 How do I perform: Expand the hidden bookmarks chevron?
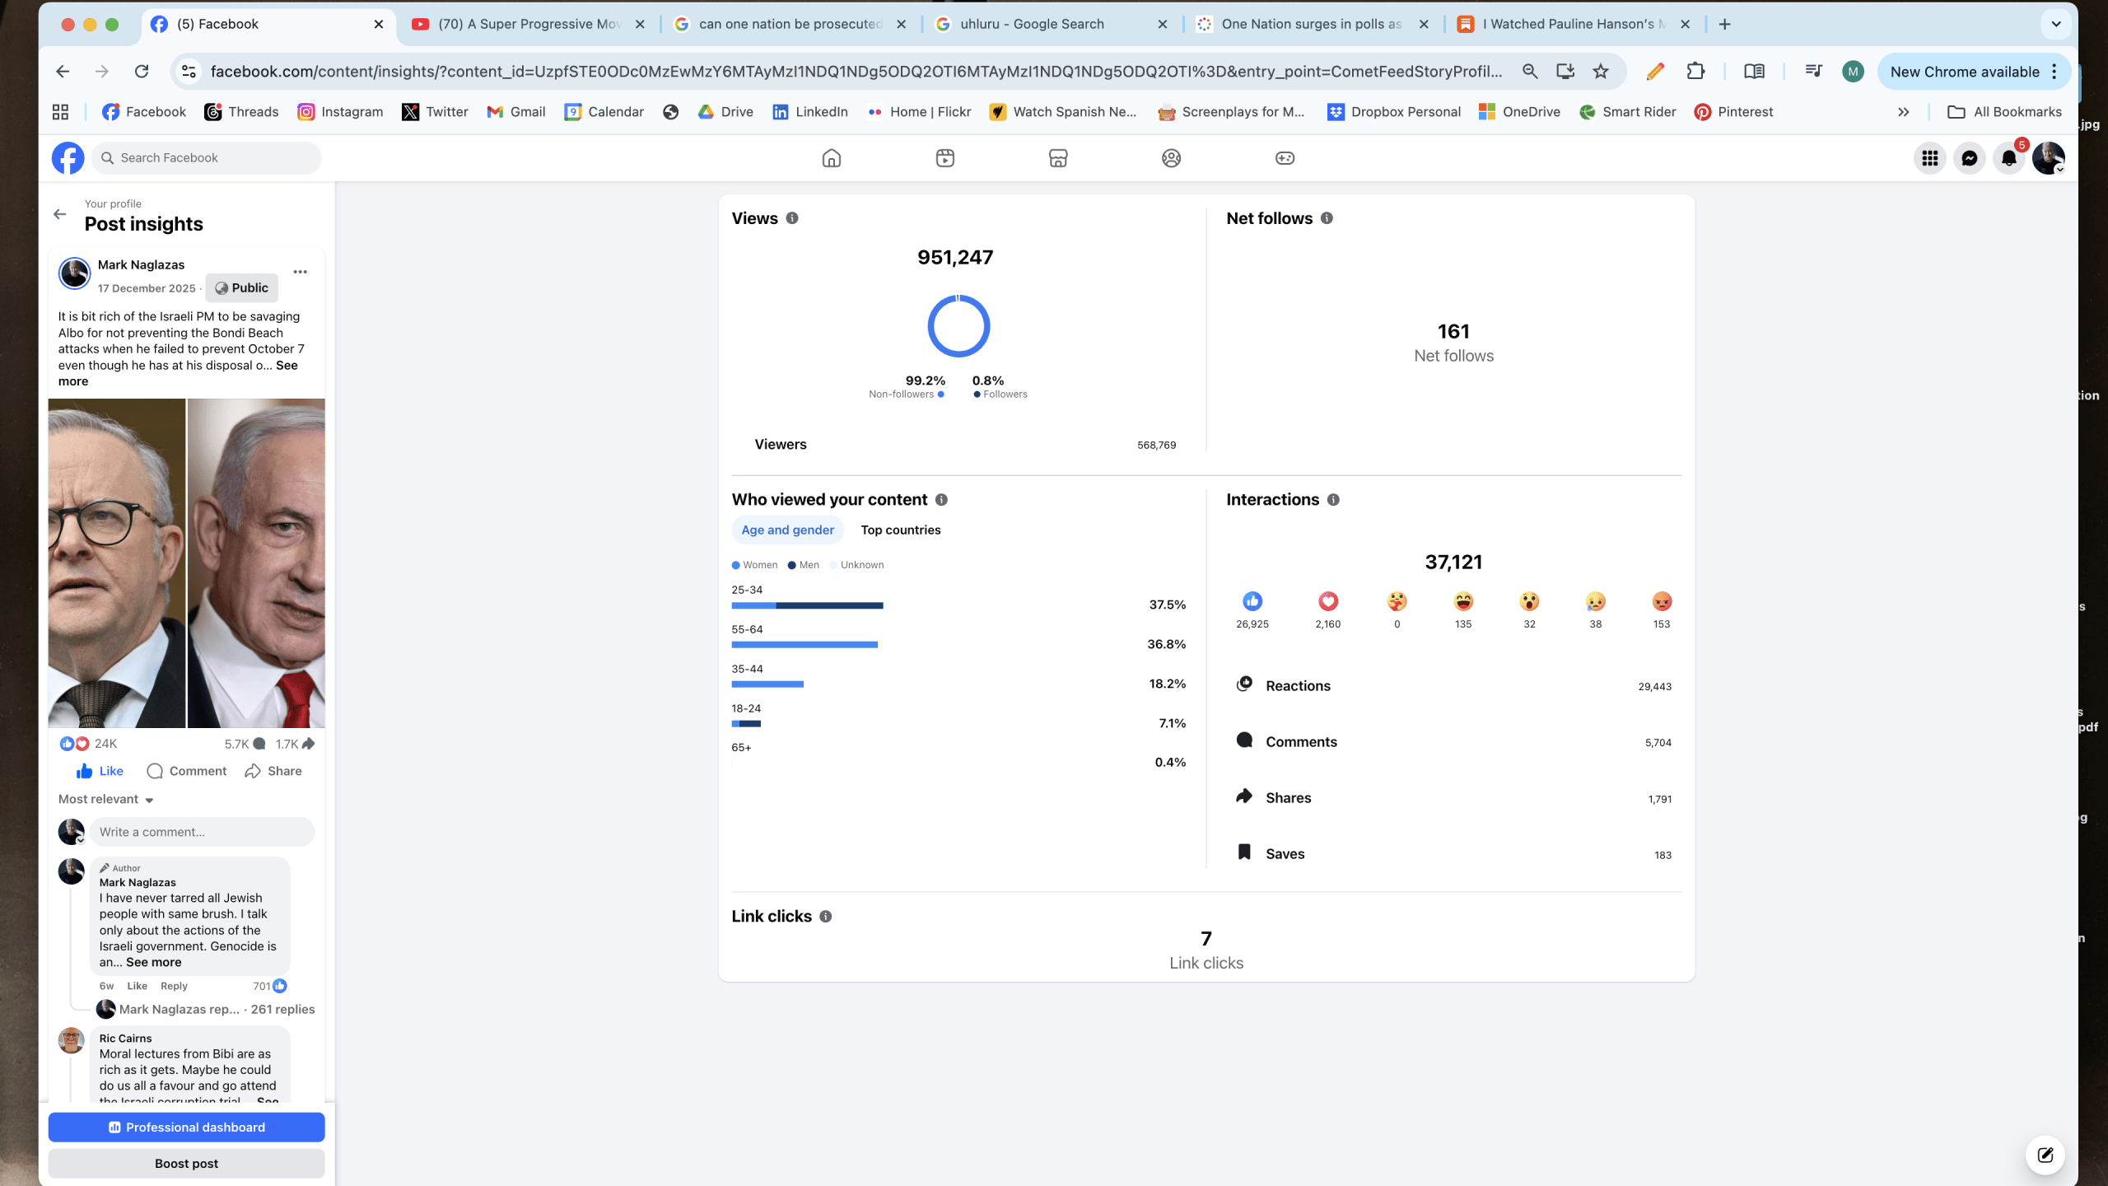1903,112
